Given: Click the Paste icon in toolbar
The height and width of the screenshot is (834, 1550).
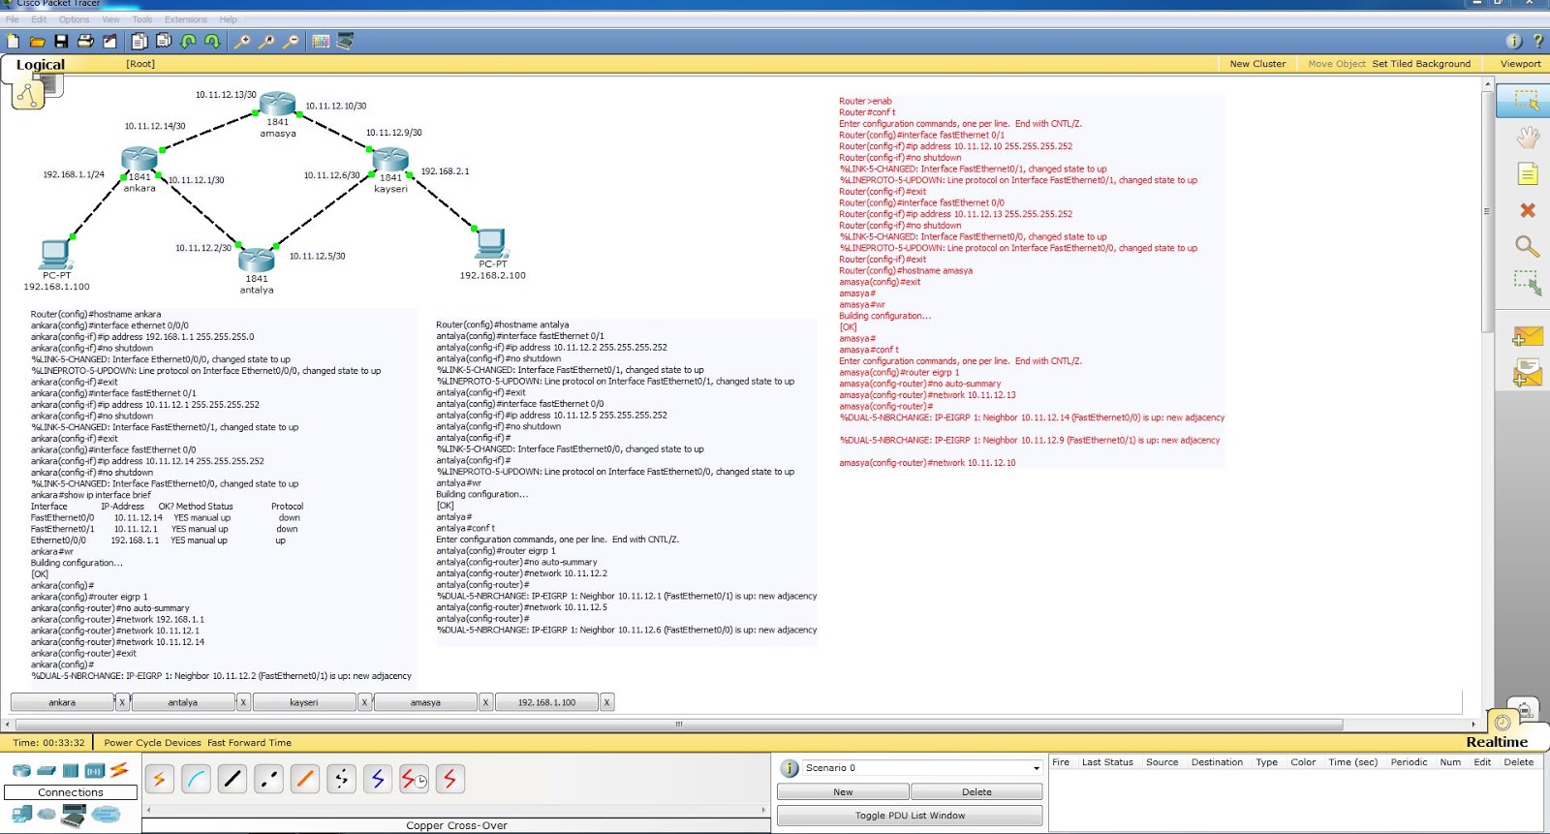Looking at the screenshot, I should click(164, 41).
